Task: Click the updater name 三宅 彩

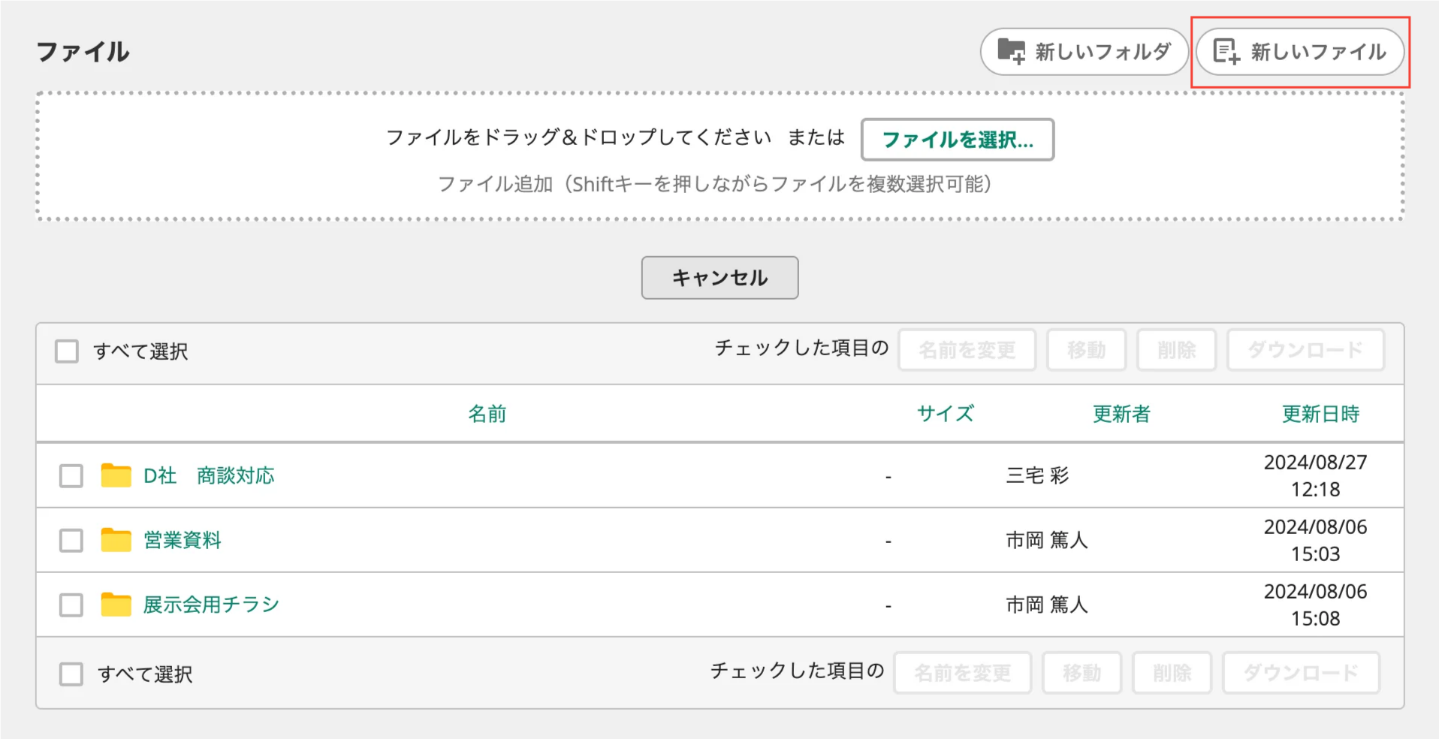Action: (x=1037, y=475)
